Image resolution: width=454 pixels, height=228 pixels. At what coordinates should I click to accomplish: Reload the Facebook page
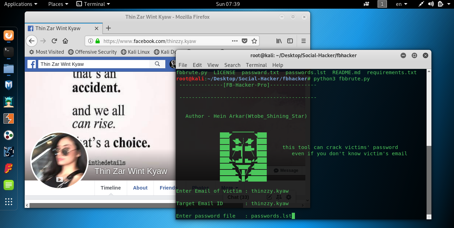54,41
